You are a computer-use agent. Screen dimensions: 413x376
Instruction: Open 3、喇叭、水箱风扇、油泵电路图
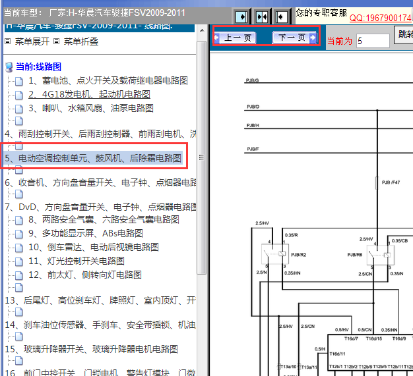click(x=91, y=108)
